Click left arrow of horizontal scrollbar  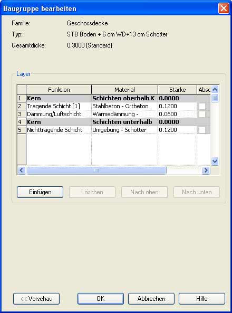click(x=21, y=170)
